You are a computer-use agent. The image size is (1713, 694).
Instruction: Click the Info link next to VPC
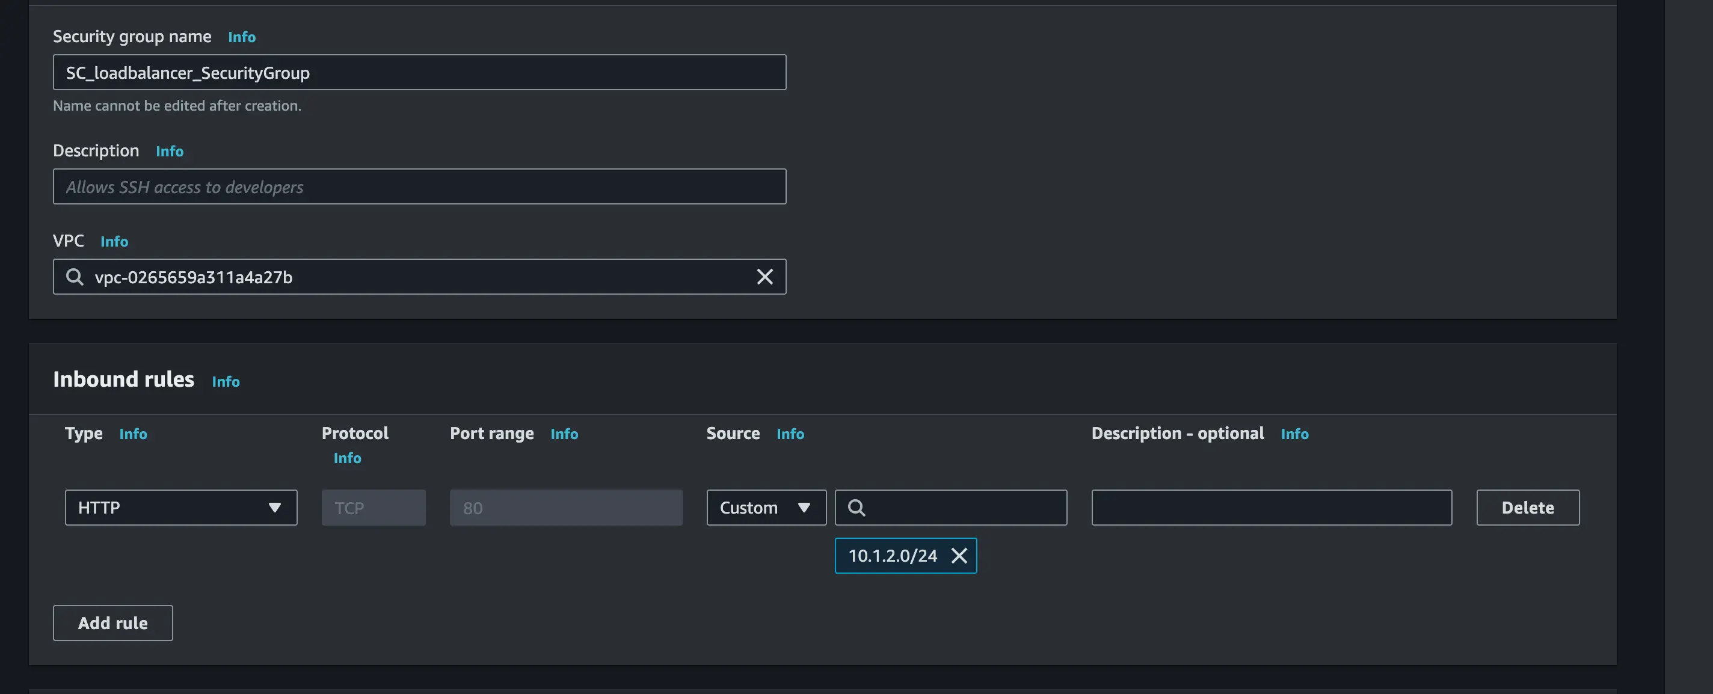point(114,241)
